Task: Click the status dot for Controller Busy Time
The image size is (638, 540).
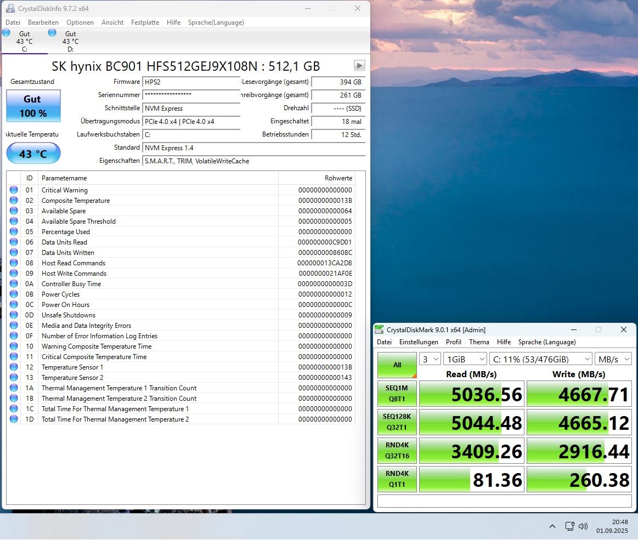Action: point(14,284)
